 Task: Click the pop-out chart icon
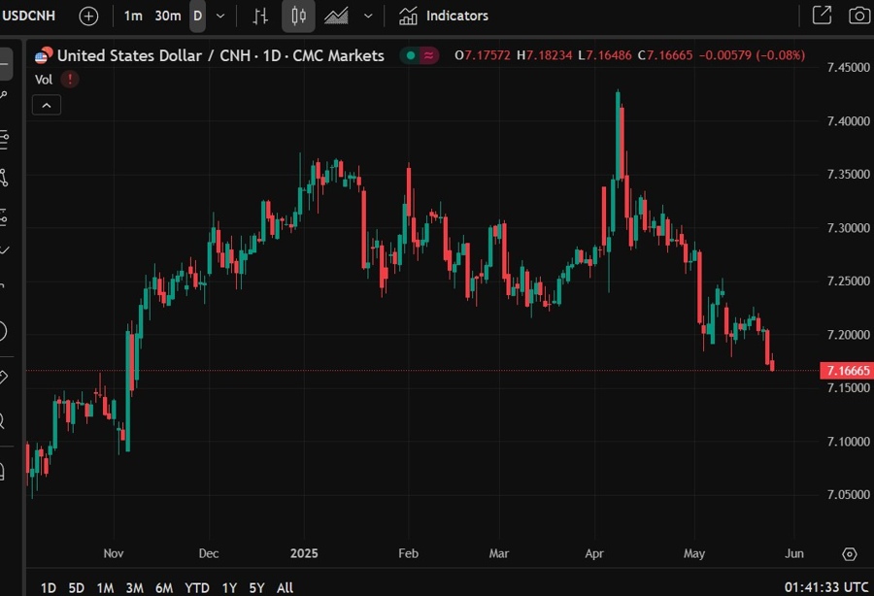point(822,16)
